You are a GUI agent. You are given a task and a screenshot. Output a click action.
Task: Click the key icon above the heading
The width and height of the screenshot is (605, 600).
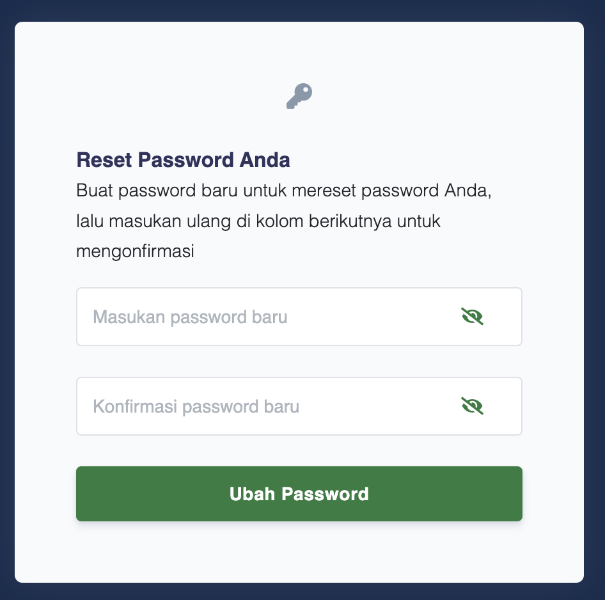[299, 96]
